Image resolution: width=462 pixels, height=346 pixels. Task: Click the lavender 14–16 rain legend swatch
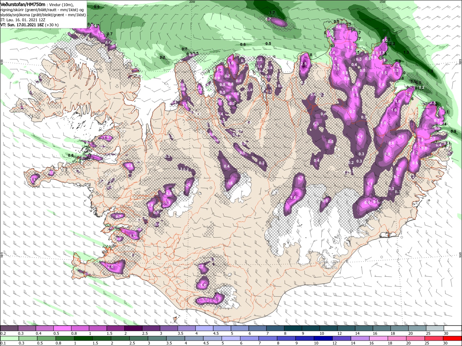[x=360, y=339]
